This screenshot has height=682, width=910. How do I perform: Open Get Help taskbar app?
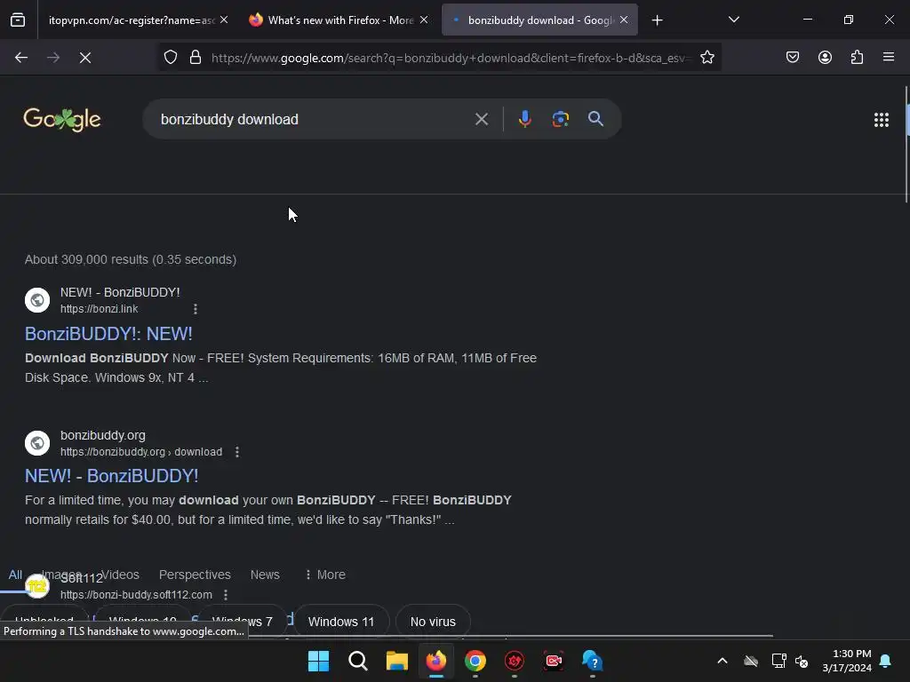(x=593, y=661)
